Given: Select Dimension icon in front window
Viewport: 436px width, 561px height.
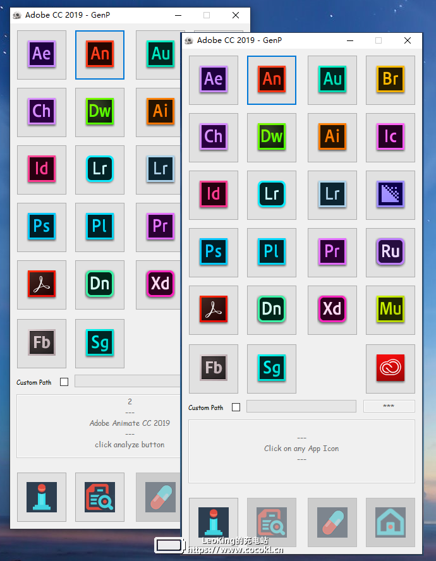Looking at the screenshot, I should click(271, 310).
